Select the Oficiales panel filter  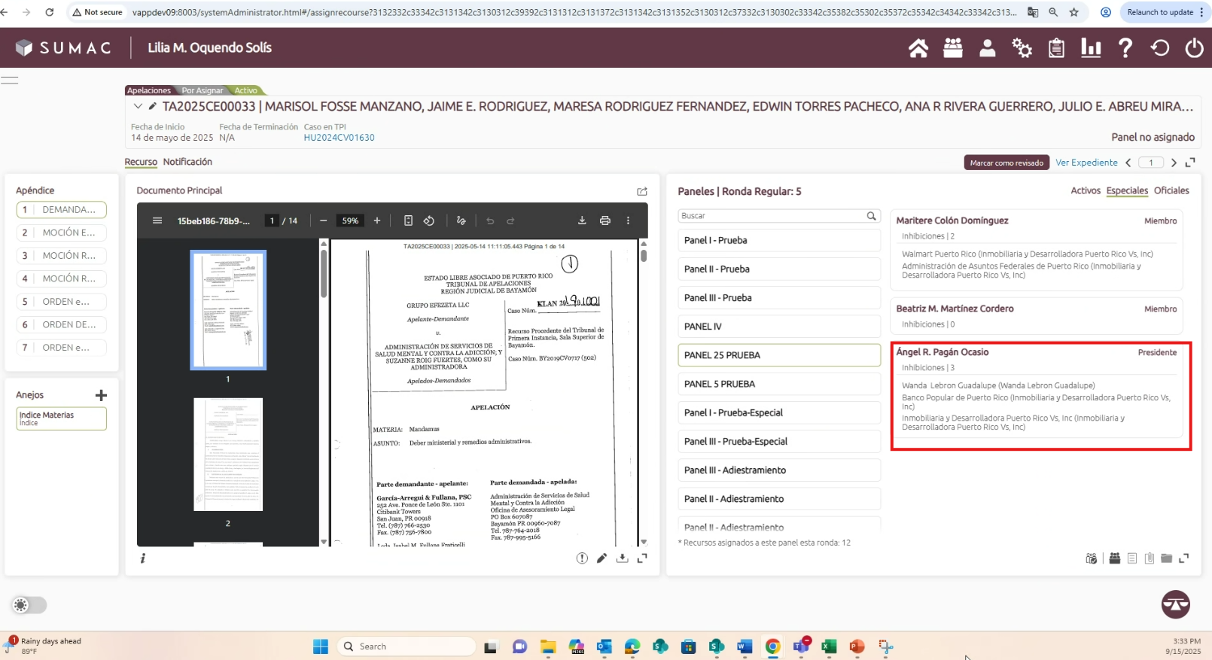tap(1171, 190)
